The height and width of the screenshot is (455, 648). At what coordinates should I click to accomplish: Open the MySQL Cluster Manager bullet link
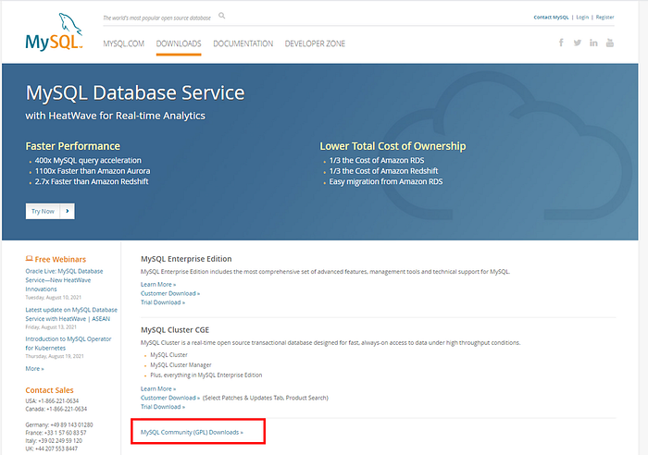181,365
